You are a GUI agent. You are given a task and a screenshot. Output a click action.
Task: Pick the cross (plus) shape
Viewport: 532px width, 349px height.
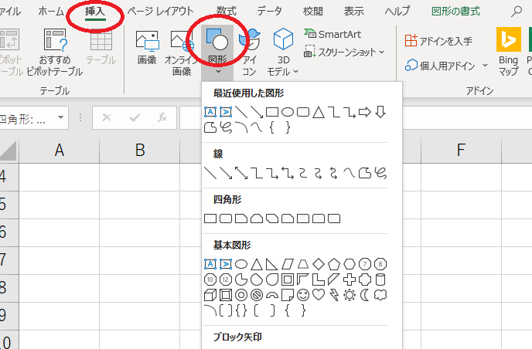pos(350,280)
